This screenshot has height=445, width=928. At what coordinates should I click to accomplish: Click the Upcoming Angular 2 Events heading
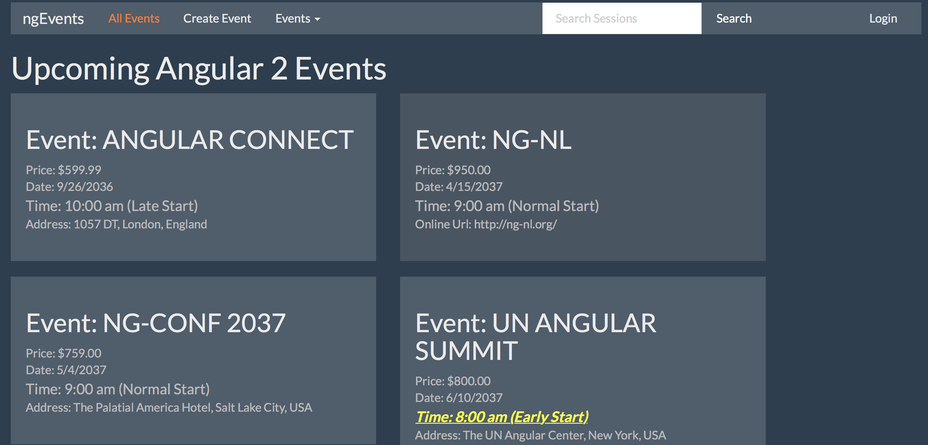tap(199, 69)
